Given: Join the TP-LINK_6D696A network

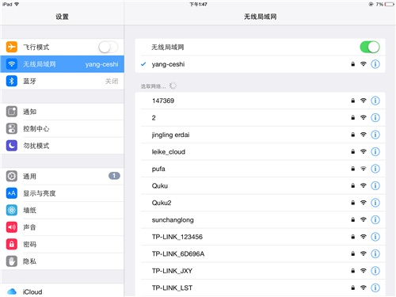Looking at the screenshot, I should point(260,253).
